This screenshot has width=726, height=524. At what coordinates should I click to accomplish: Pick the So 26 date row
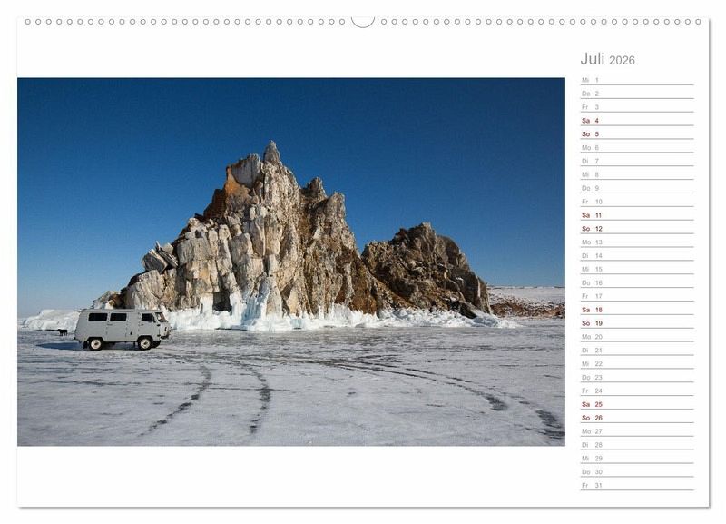pos(635,418)
